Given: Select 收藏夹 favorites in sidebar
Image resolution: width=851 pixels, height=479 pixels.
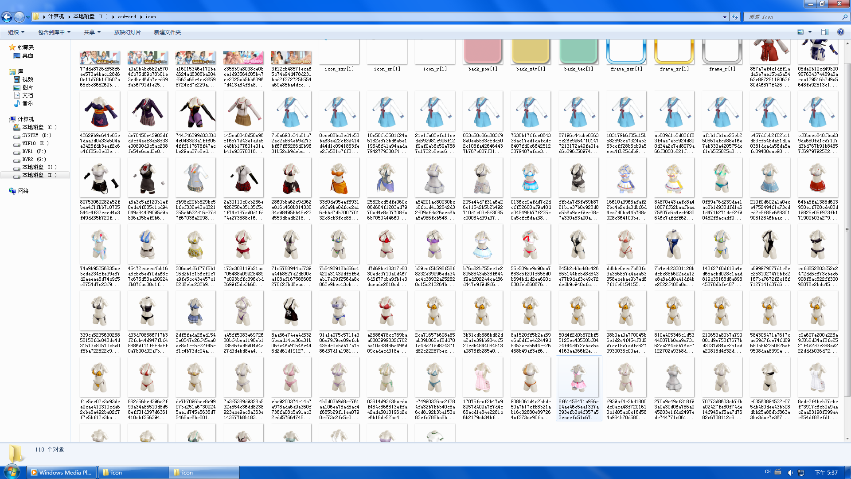Looking at the screenshot, I should [26, 47].
